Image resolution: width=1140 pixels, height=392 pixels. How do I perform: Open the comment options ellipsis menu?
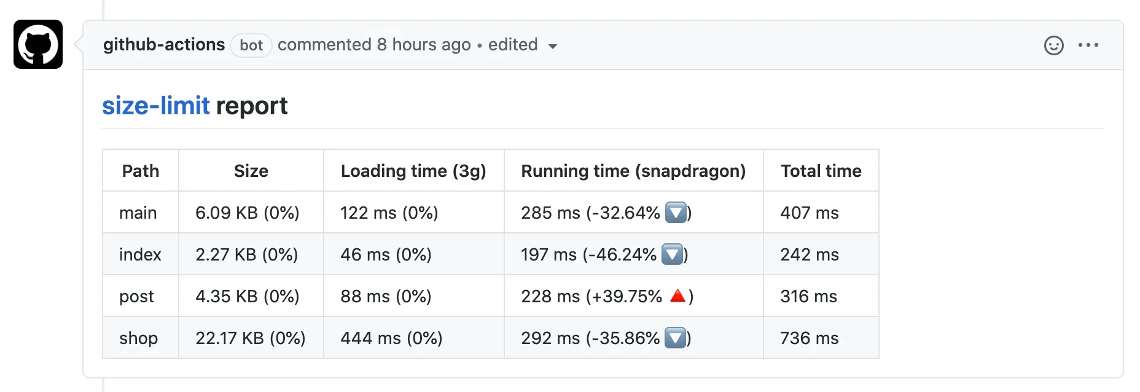[x=1088, y=45]
